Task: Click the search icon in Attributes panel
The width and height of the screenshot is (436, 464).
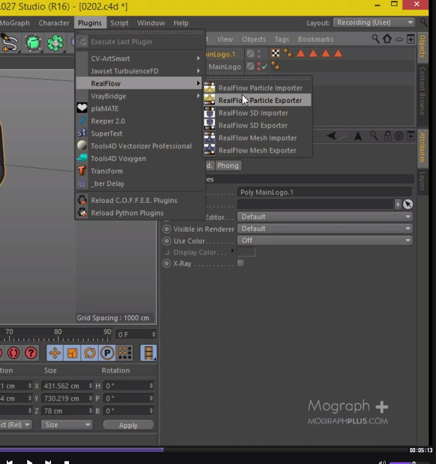Action: [374, 136]
